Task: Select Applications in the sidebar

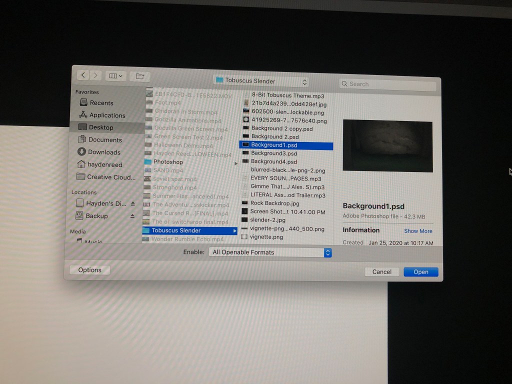Action: pos(107,115)
